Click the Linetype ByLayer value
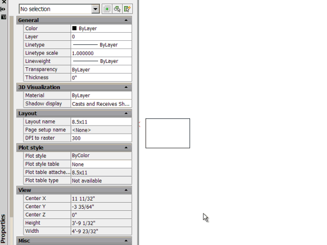 tap(101, 45)
